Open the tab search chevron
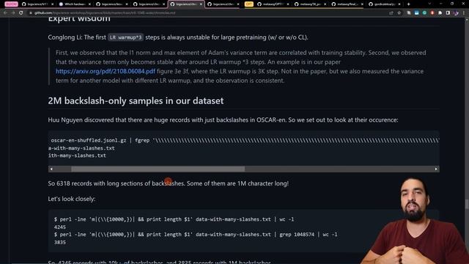Screen dimensions: 469x264 click(430, 4)
